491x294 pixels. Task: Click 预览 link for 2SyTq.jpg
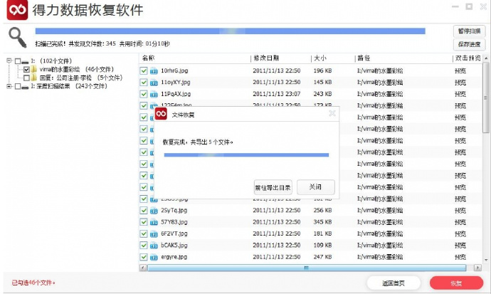(x=460, y=211)
